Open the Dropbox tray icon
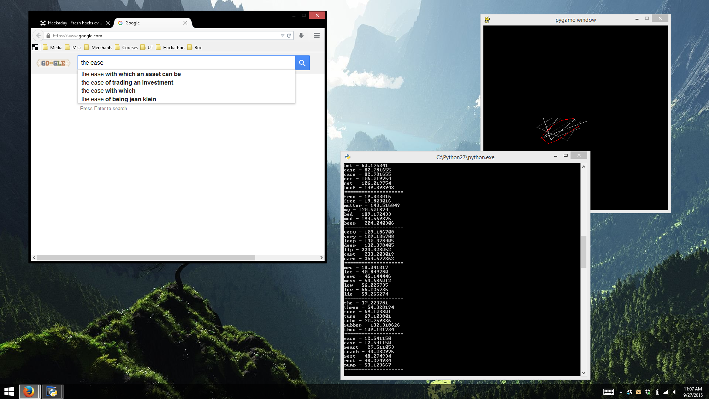 648,392
